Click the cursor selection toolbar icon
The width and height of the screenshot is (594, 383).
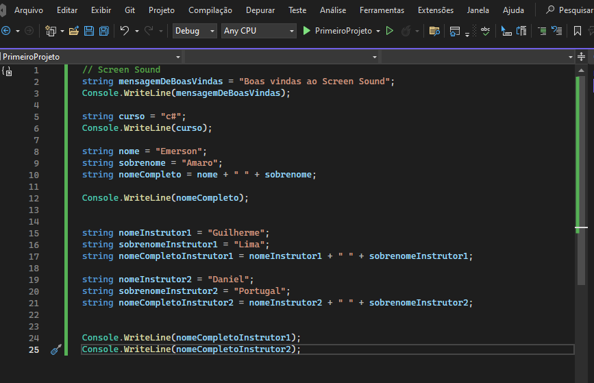(506, 31)
